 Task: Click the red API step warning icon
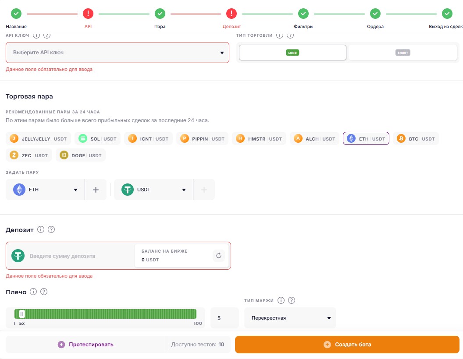tap(88, 13)
